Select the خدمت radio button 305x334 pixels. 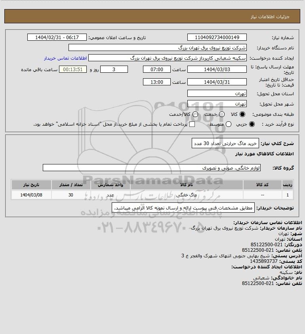coord(222,114)
